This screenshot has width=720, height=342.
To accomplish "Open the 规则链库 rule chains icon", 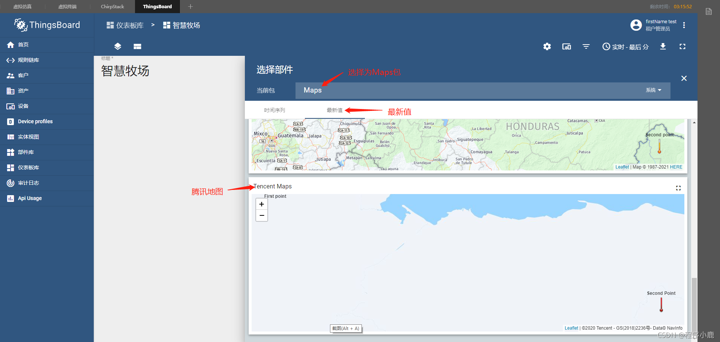I will pyautogui.click(x=10, y=60).
